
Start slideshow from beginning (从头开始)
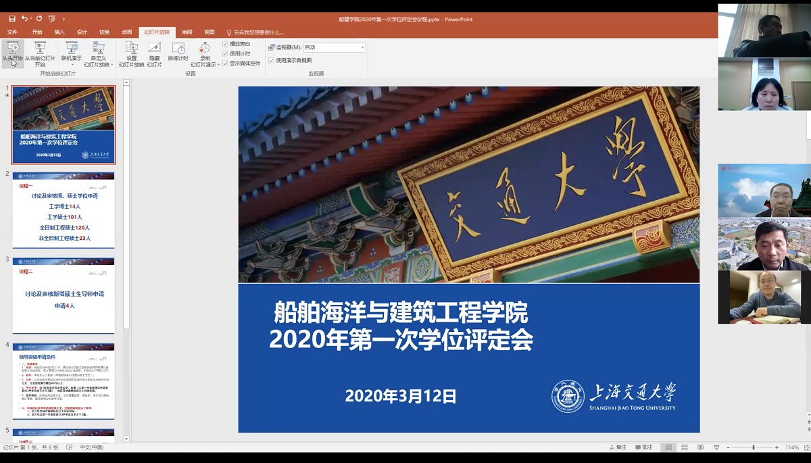[x=12, y=53]
